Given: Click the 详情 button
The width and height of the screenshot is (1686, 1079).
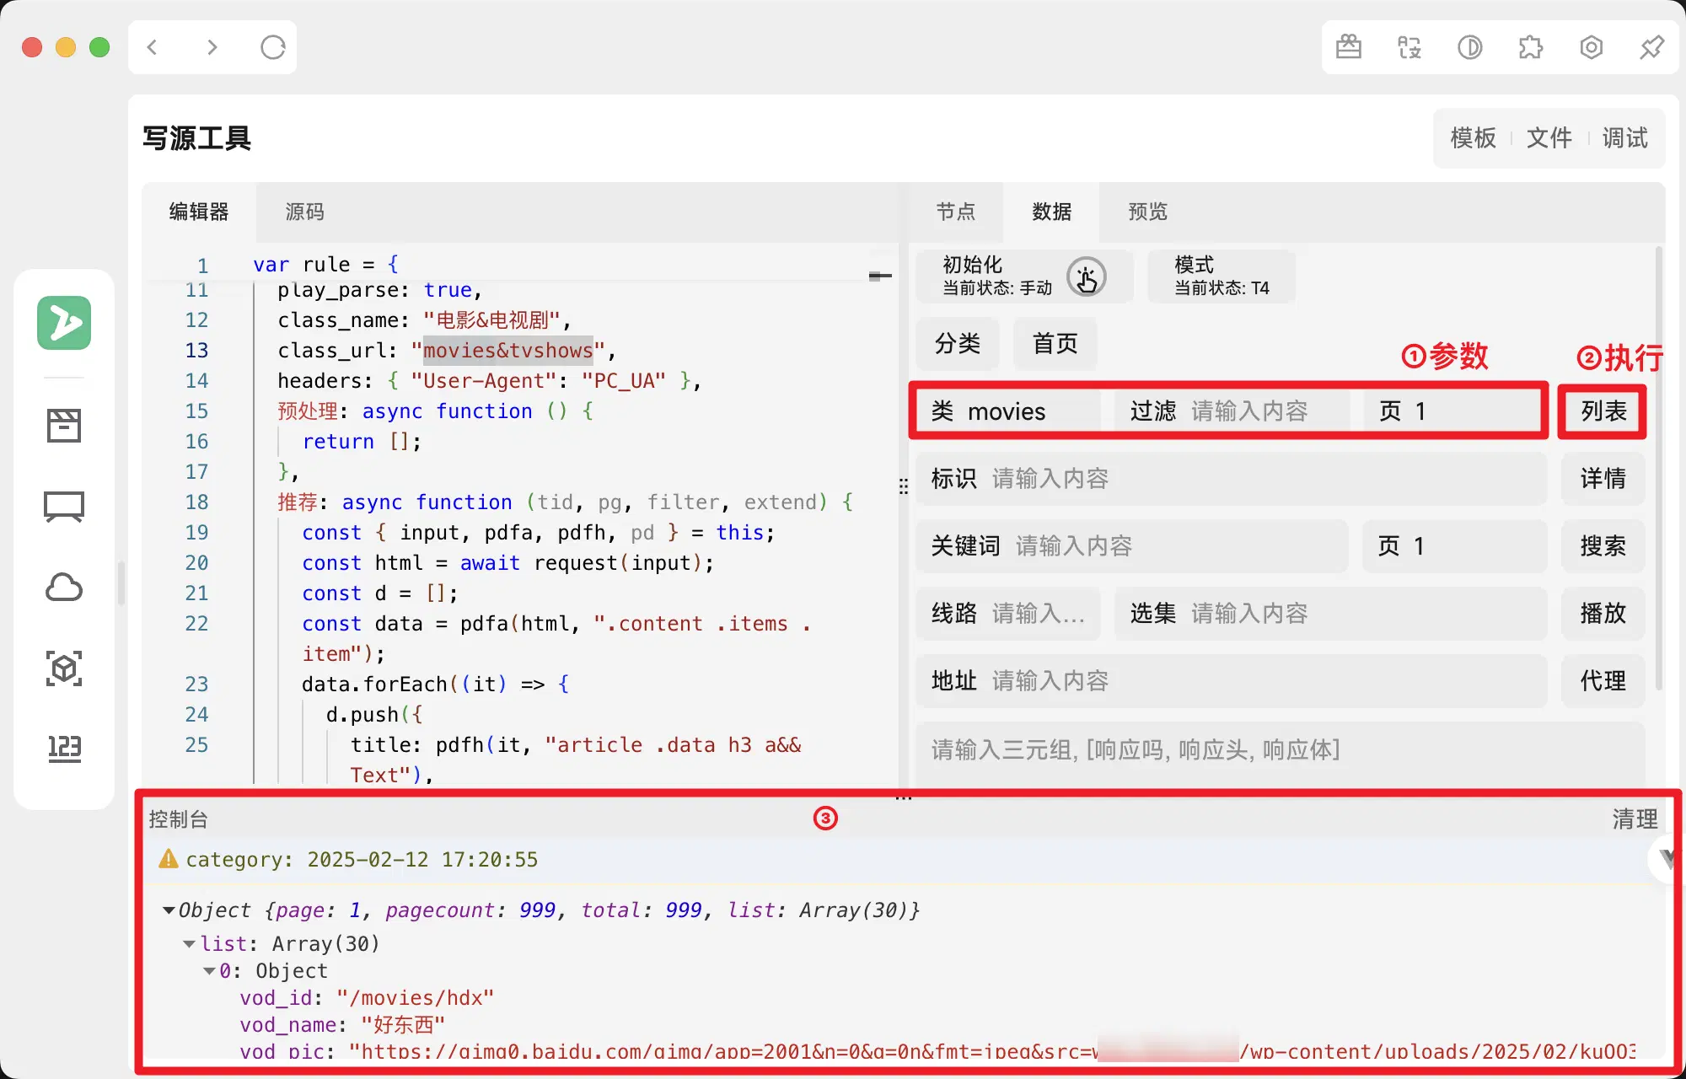Looking at the screenshot, I should [1603, 479].
